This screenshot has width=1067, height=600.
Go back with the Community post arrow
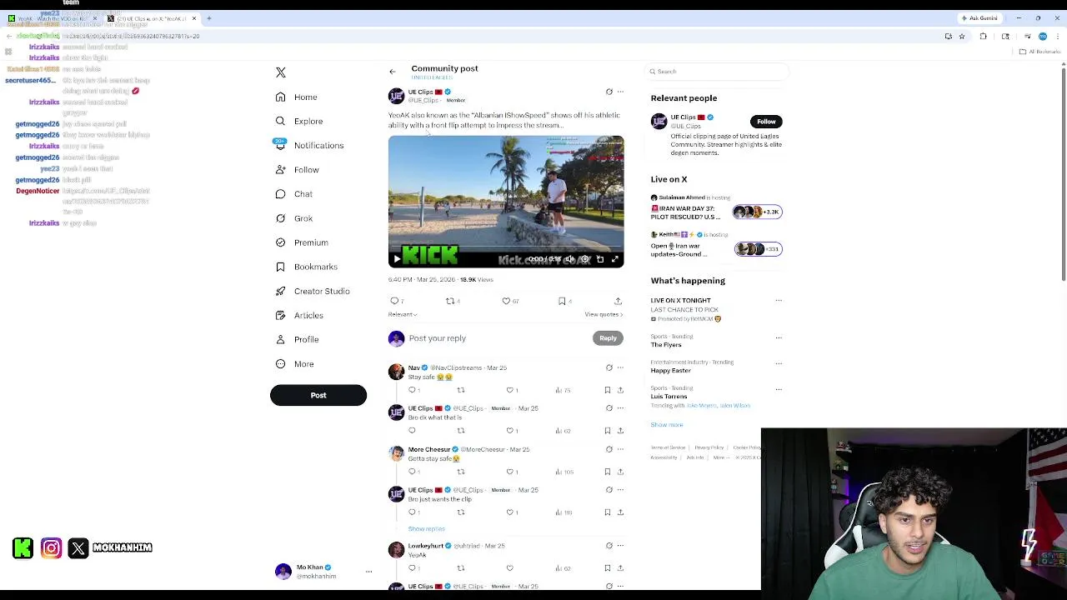(x=393, y=72)
